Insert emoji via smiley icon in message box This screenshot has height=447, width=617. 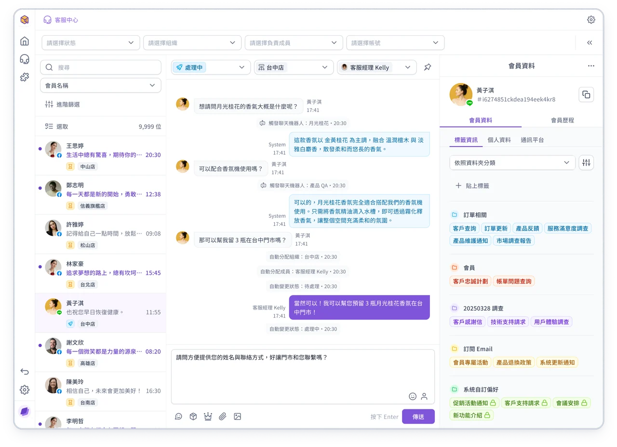tap(413, 396)
